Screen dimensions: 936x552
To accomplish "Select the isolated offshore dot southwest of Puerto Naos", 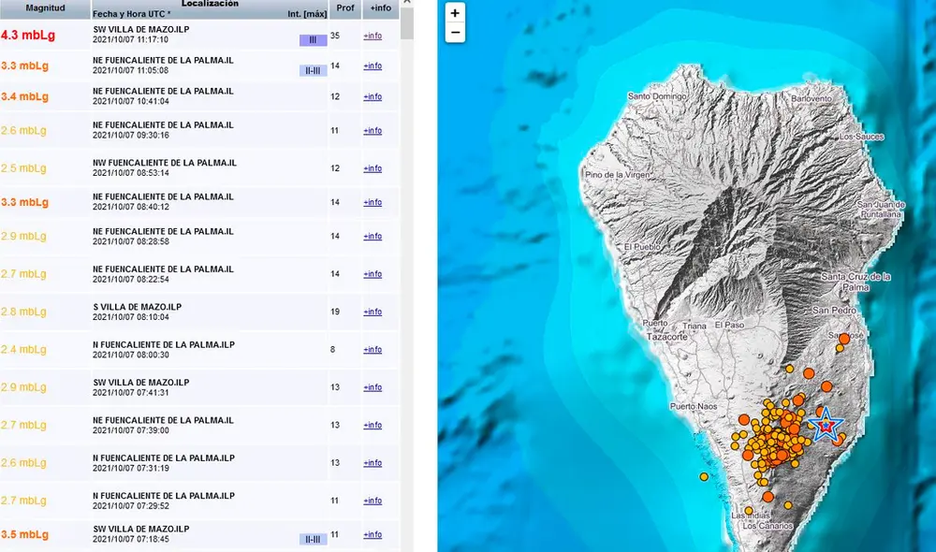I will [704, 477].
